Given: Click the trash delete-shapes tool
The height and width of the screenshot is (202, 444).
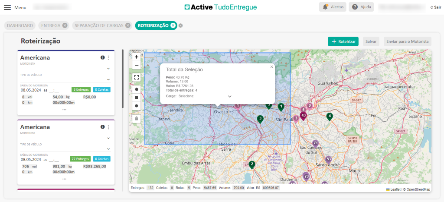Looking at the screenshot, I should pos(137,118).
